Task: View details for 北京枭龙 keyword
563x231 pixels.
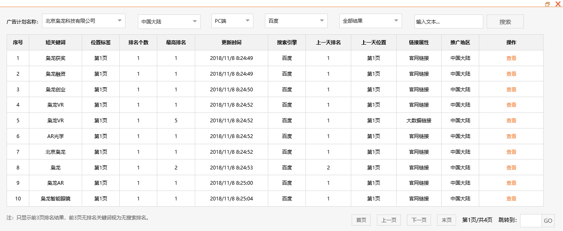Action: click(511, 152)
